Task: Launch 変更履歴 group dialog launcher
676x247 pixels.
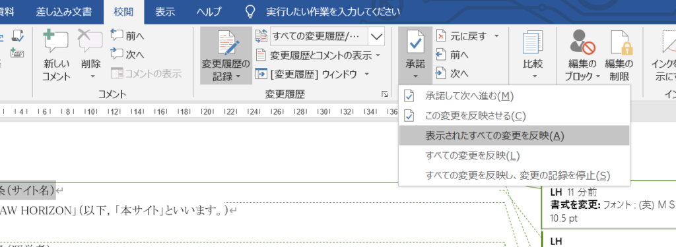Action: pyautogui.click(x=385, y=94)
